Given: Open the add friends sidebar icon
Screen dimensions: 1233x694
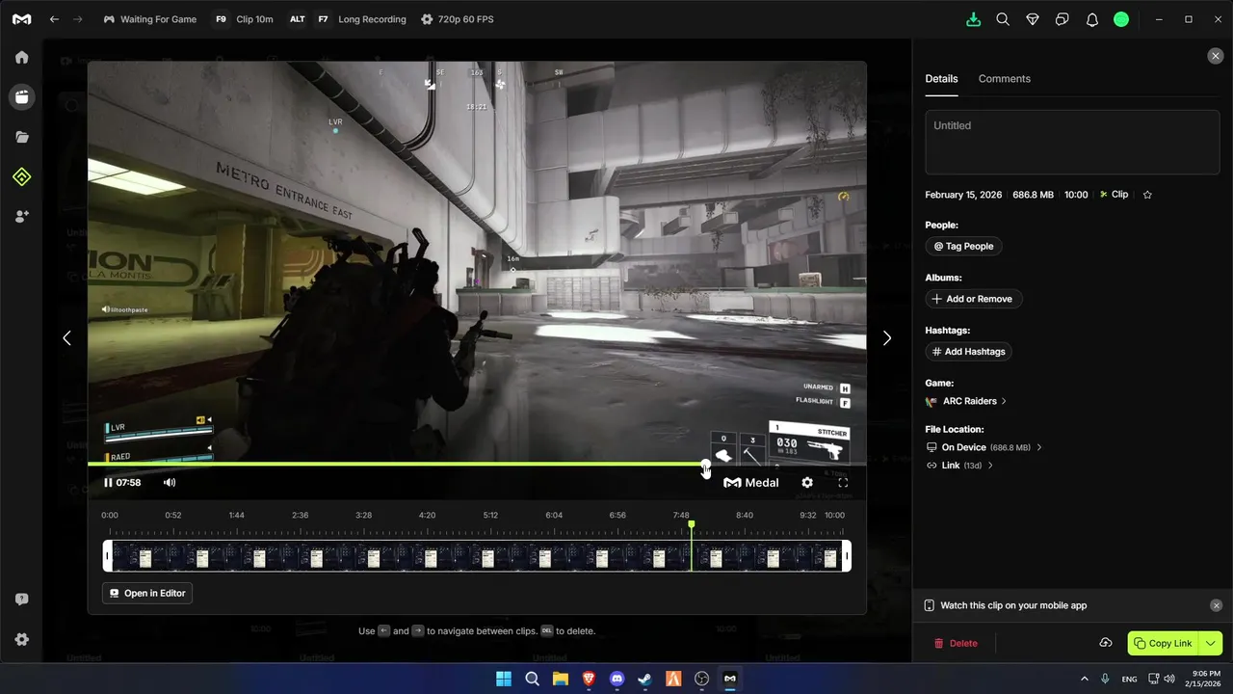Looking at the screenshot, I should (21, 217).
